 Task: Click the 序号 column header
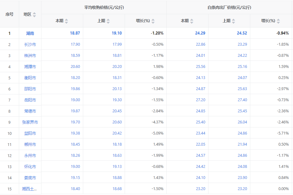9,15
